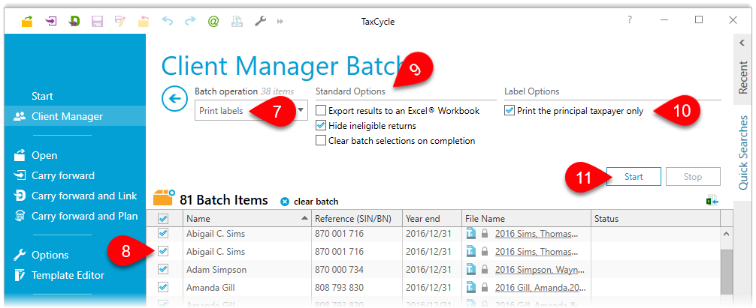
Task: Switch to the Quick Searches side tab
Action: click(x=743, y=152)
